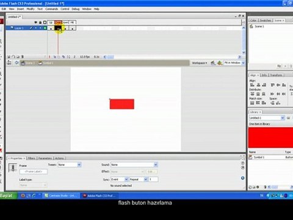The width and height of the screenshot is (293, 220).
Task: Select the Up frame keyframe in Layer 1
Action: 51,28
